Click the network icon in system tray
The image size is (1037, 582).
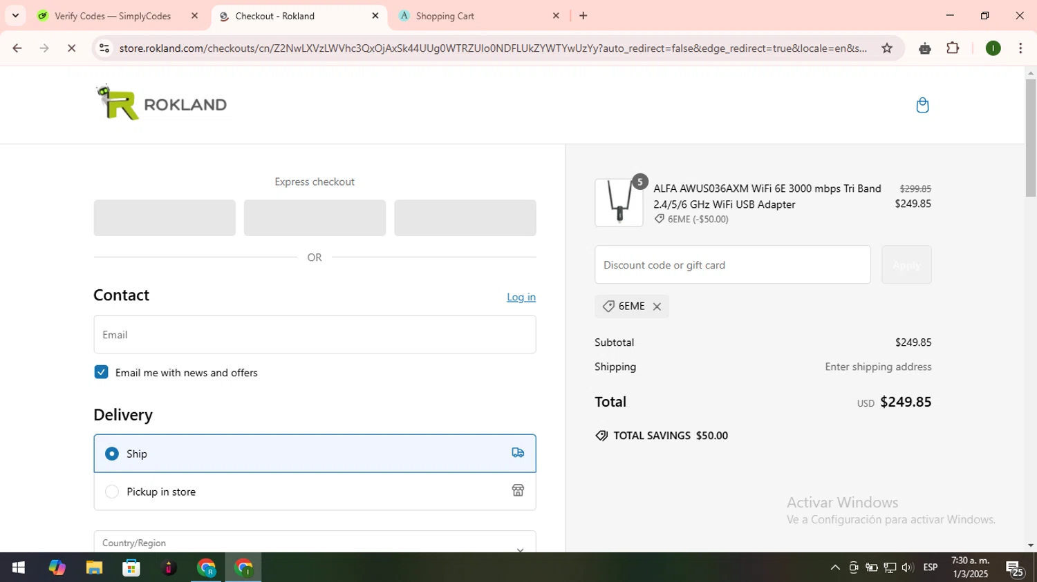pyautogui.click(x=890, y=568)
